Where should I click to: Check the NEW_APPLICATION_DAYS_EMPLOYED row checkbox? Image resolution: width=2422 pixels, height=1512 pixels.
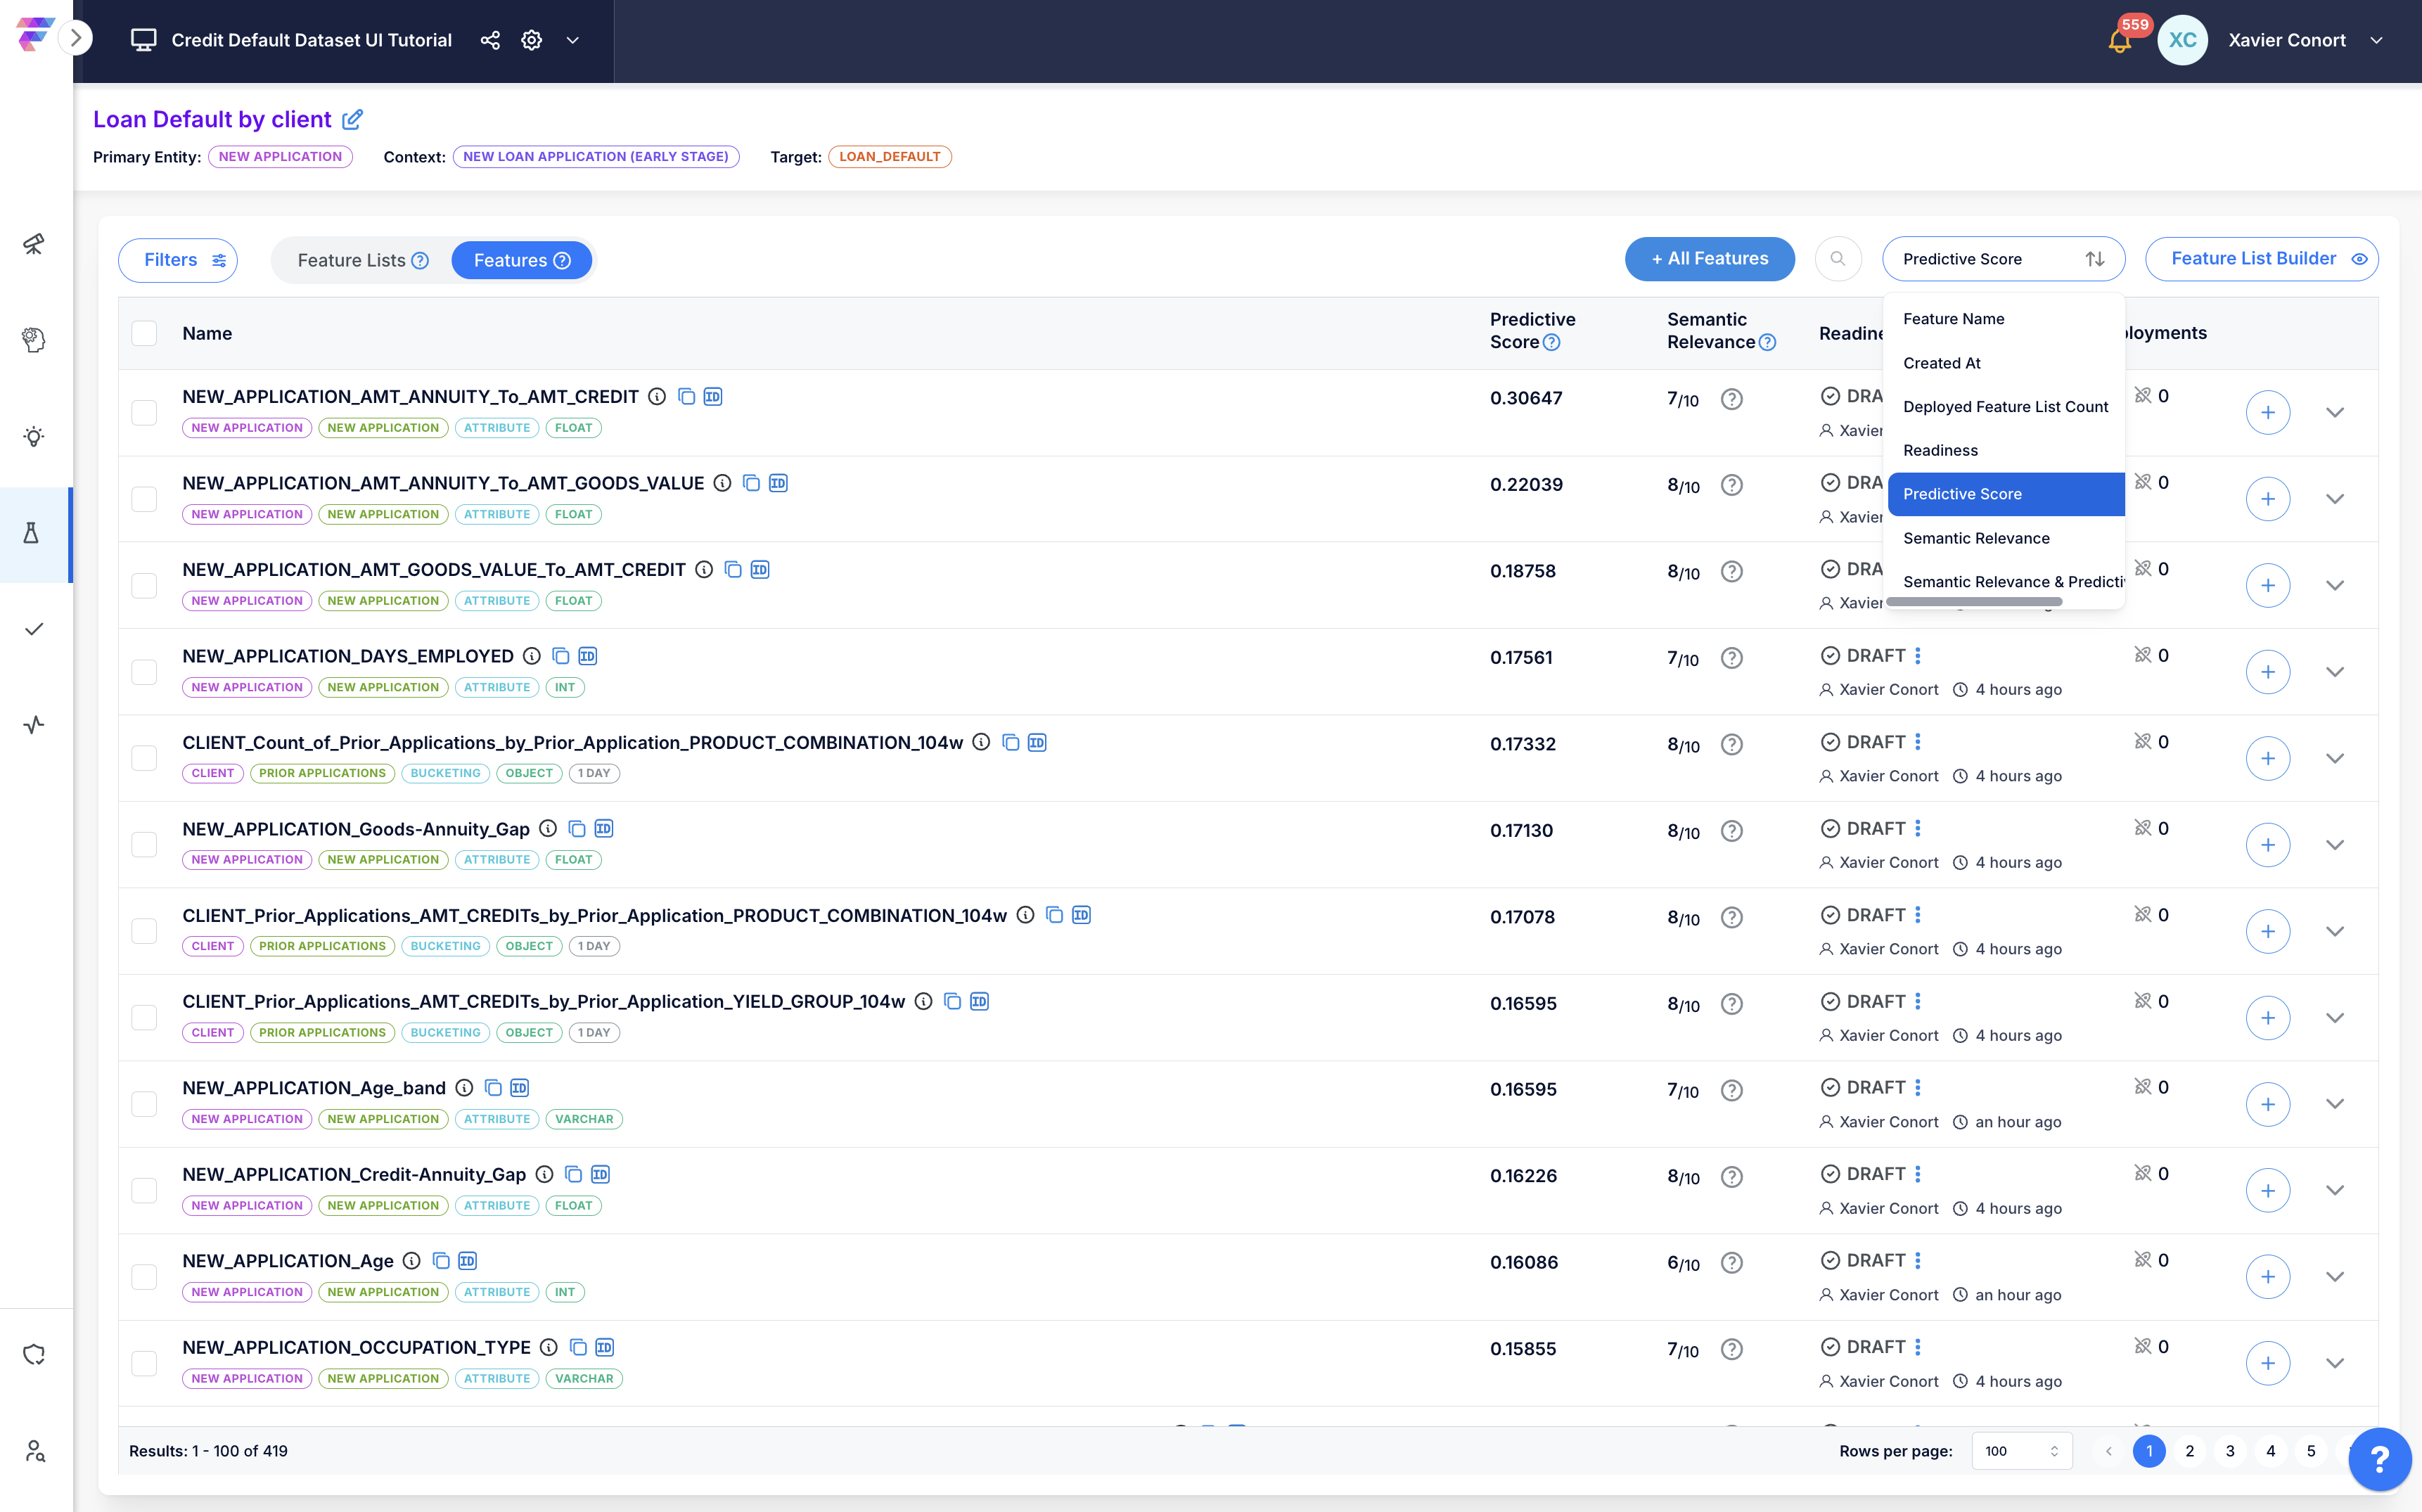(x=145, y=671)
